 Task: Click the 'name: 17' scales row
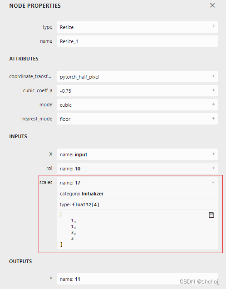point(137,183)
